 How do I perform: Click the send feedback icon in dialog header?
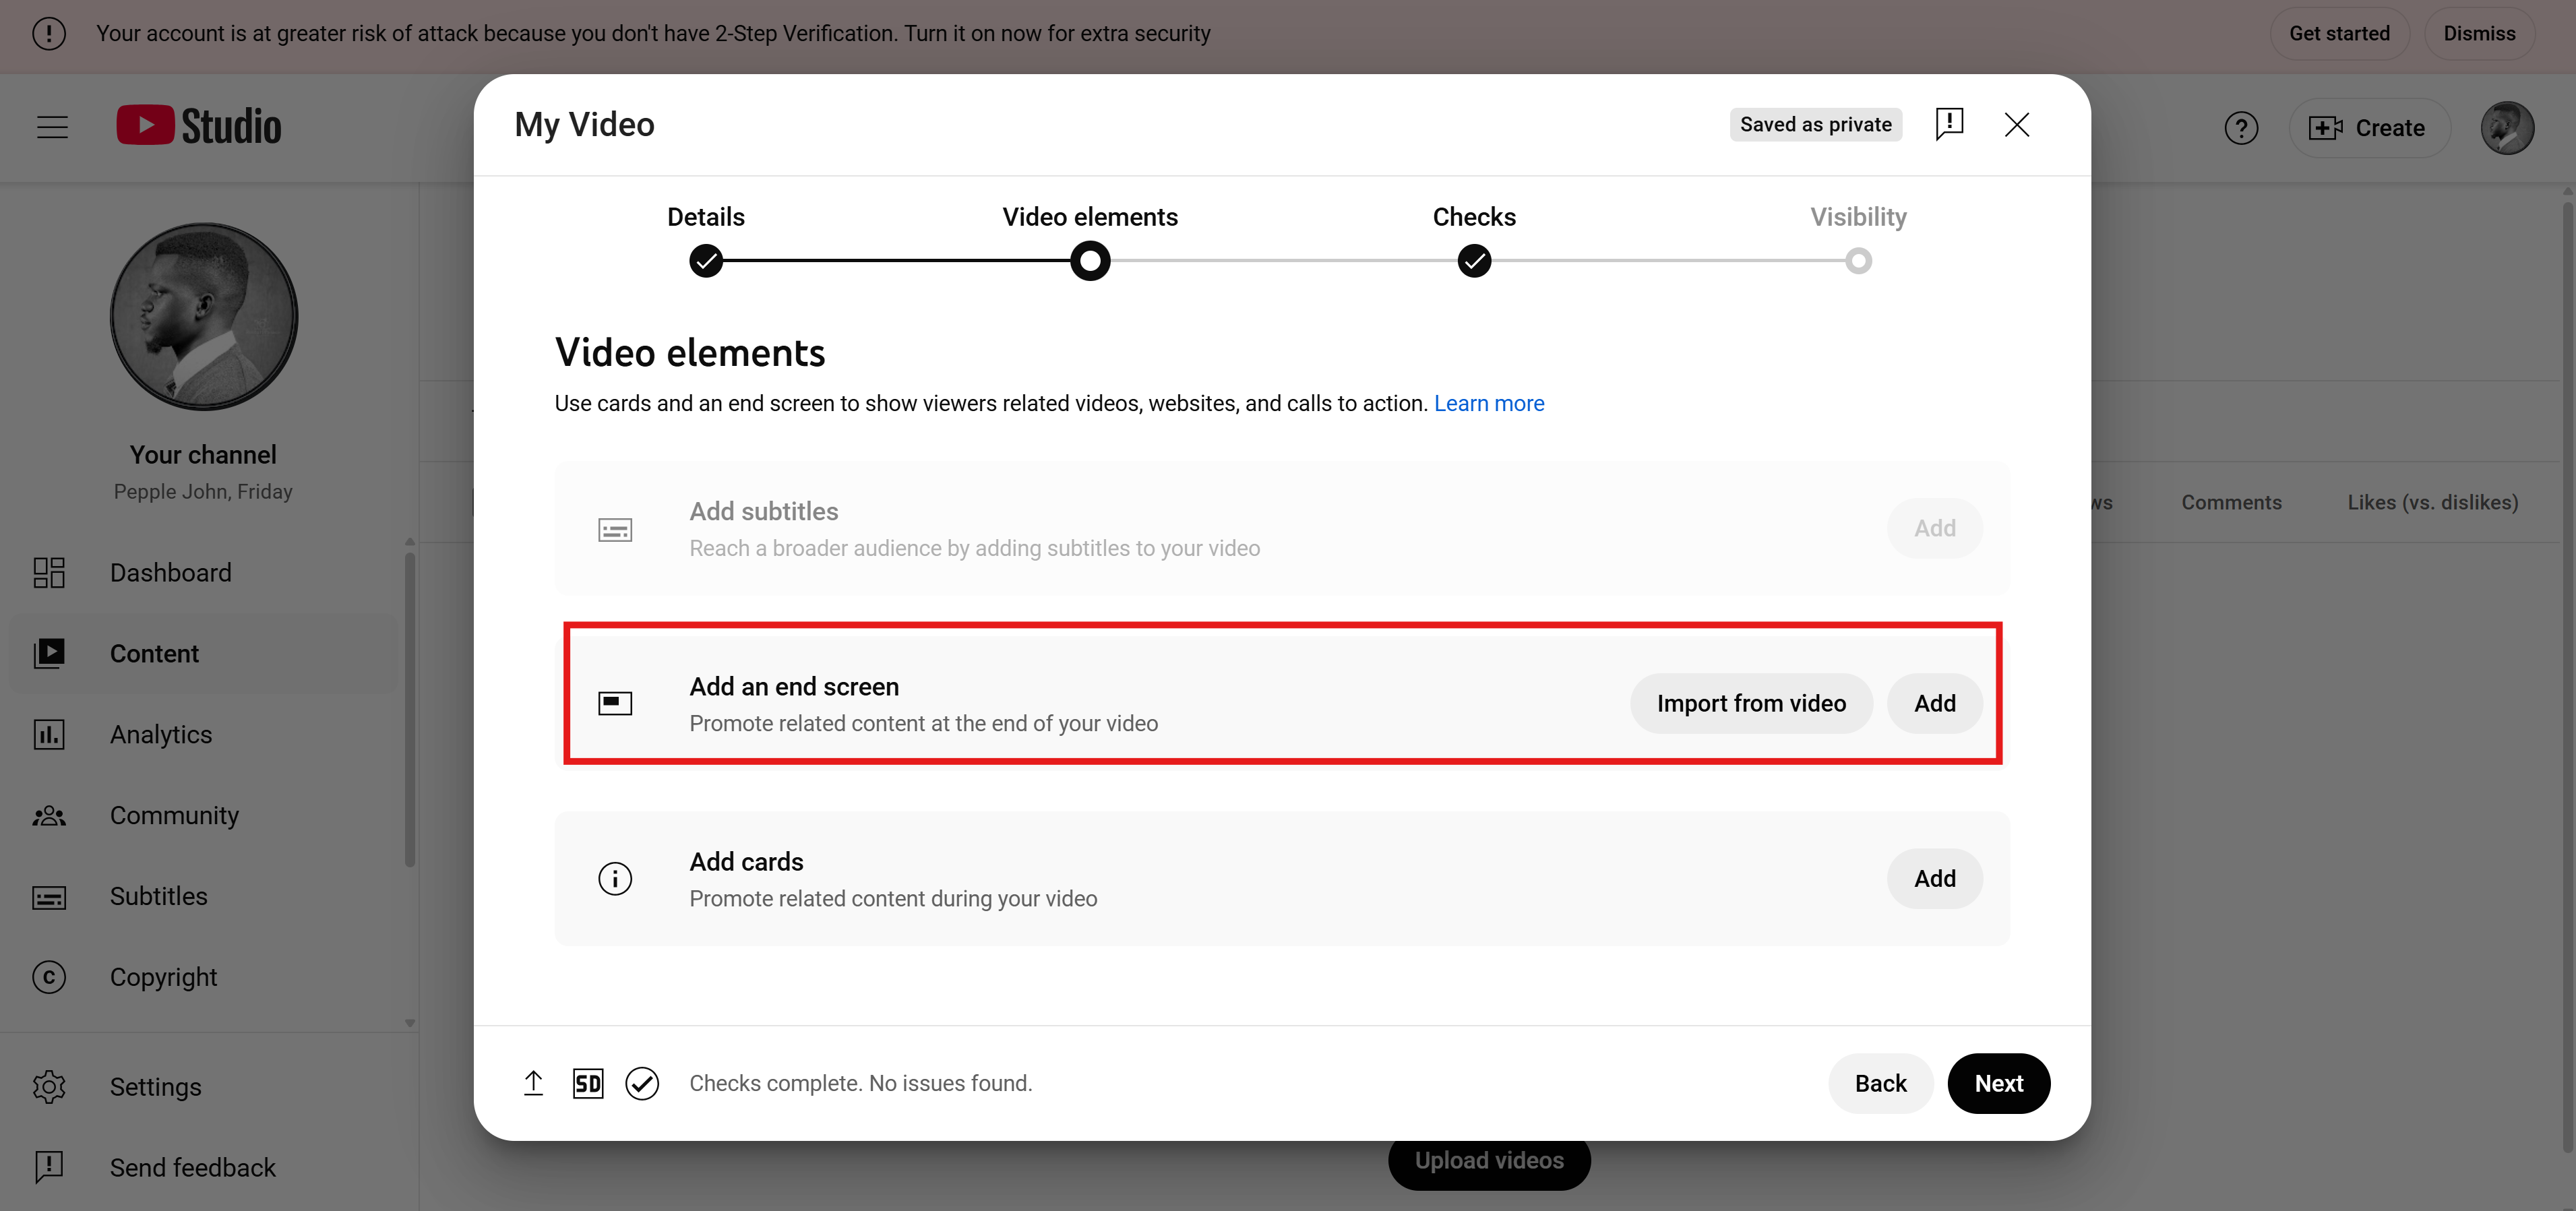point(1949,124)
